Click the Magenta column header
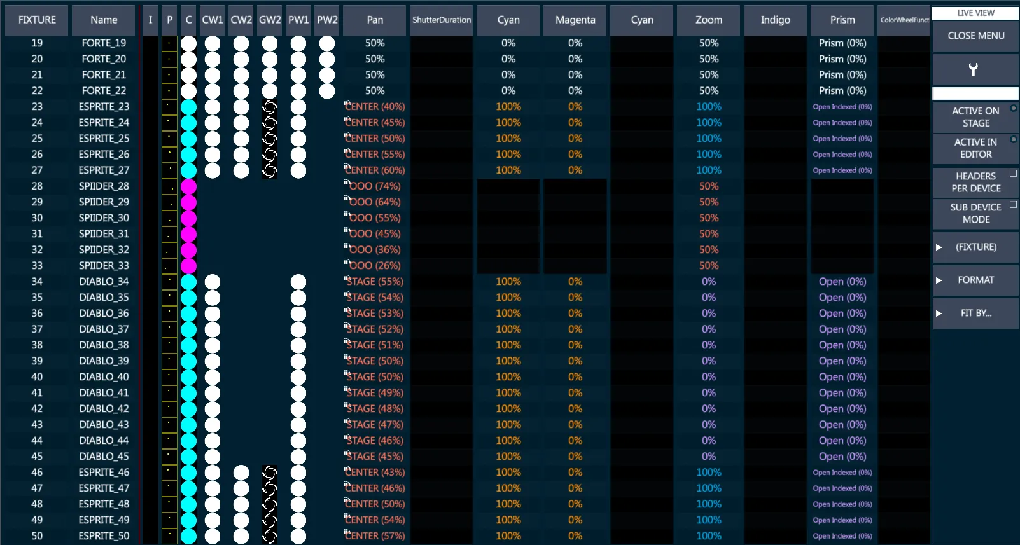 pos(575,20)
